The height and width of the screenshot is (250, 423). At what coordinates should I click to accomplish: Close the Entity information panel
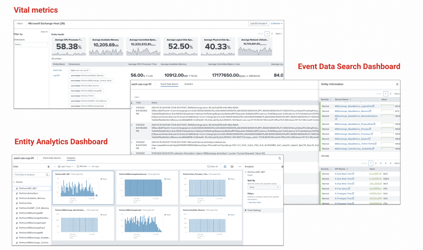coord(397,84)
